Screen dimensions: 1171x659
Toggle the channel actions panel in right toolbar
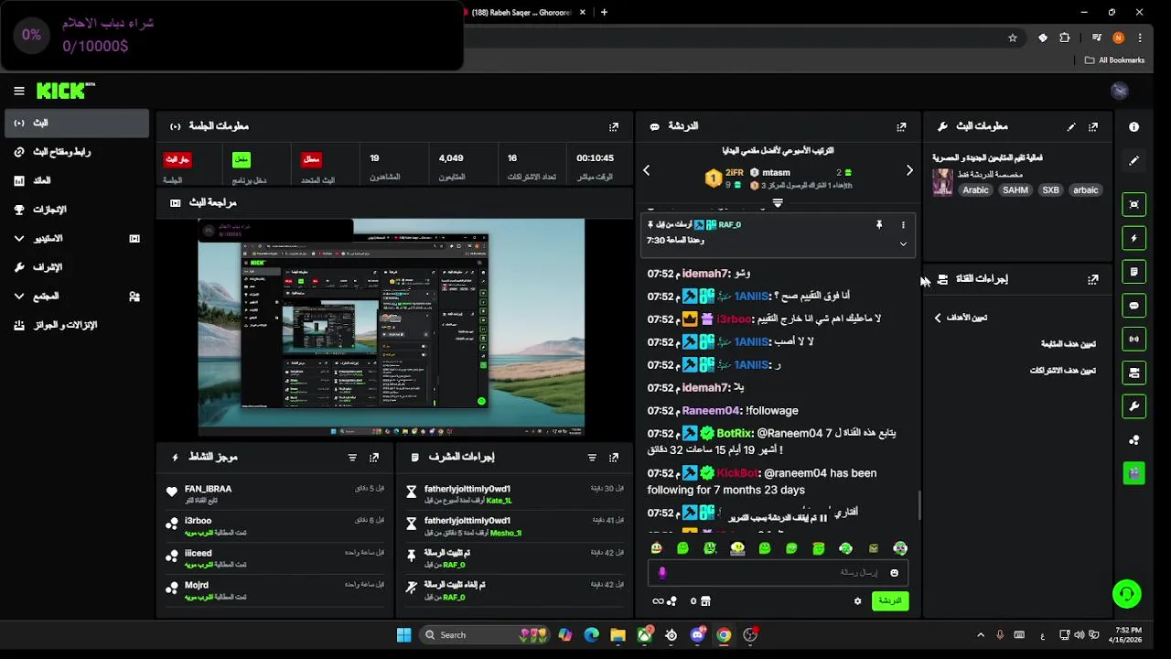(1134, 373)
